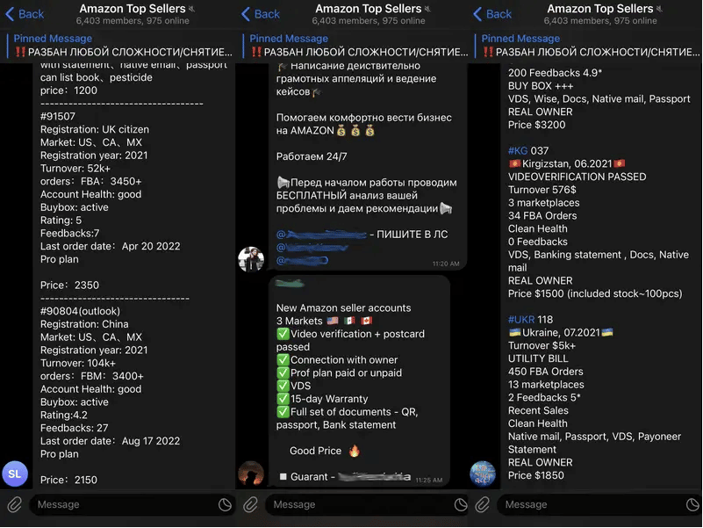Open Amazon Top Sellers title in left panel
Viewport: 703px width, 528px height.
point(133,9)
